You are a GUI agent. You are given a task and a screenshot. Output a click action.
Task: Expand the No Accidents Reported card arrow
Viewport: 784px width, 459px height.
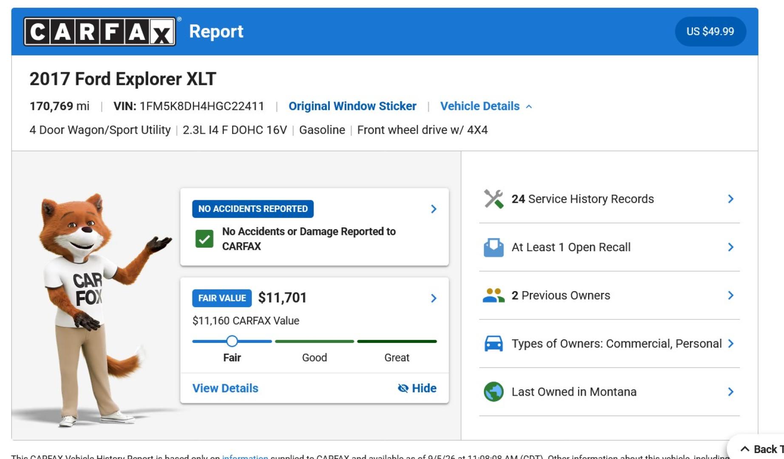[x=433, y=209]
